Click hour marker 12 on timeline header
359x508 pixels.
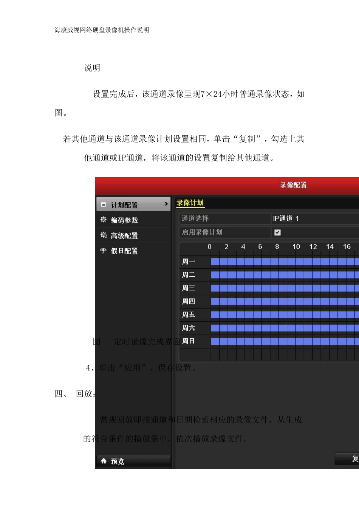pyautogui.click(x=313, y=246)
